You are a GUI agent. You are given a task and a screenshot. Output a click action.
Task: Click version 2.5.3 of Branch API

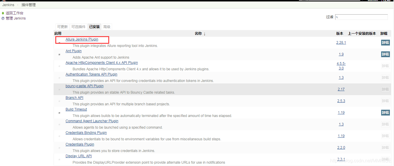pyautogui.click(x=341, y=101)
